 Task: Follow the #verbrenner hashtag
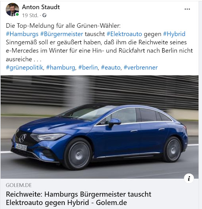tap(141, 67)
